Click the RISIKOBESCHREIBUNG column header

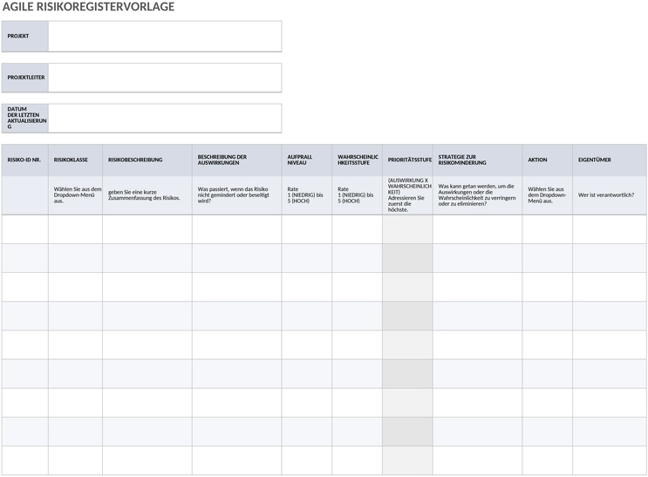pos(147,160)
